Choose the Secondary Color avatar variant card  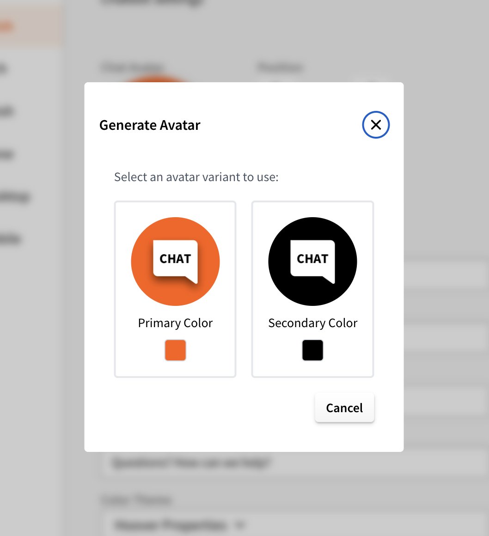(x=312, y=288)
